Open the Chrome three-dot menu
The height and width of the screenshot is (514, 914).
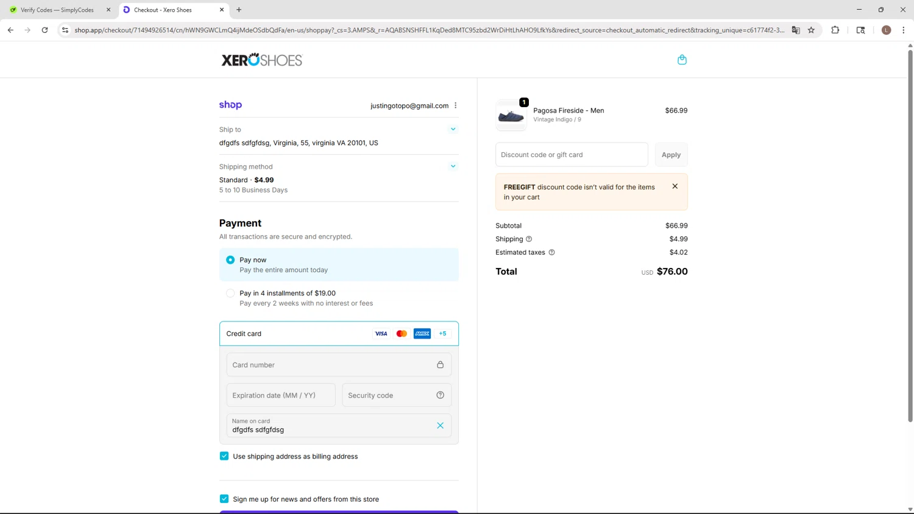coord(903,30)
